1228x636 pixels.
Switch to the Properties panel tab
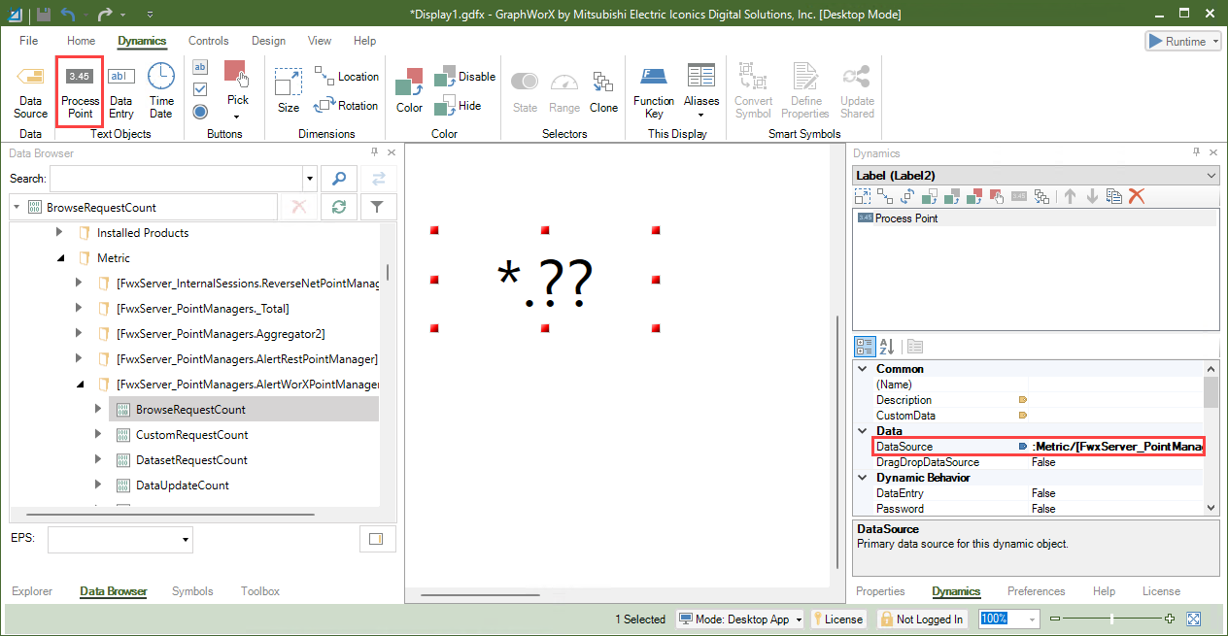click(x=881, y=591)
